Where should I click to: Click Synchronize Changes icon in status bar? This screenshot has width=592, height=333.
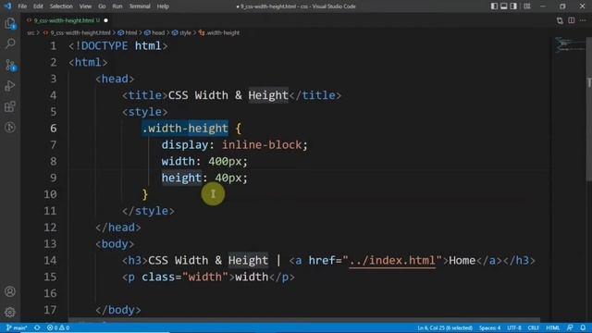(37, 327)
